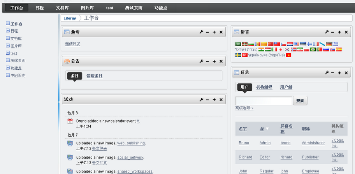Pick the Taiwan flag for Traditional Chinese
355x174 pixels.
277,44
